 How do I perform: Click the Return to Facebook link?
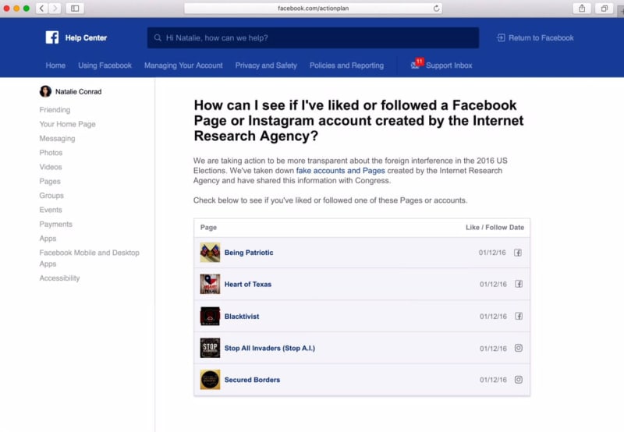point(541,37)
